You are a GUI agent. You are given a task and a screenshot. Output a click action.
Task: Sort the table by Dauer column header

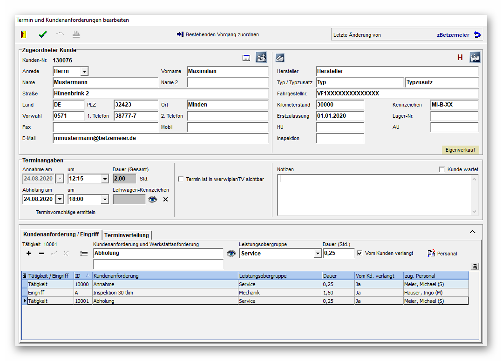[338, 275]
